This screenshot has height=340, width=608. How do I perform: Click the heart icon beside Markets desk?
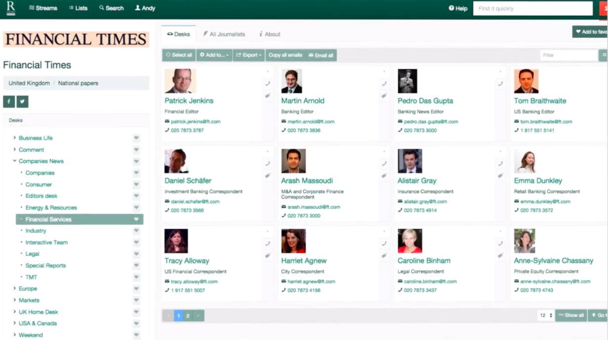pos(136,301)
